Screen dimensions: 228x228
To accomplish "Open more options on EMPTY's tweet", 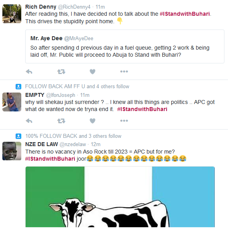I will (124, 120).
